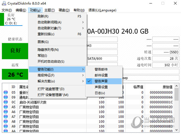Image resolution: width=181 pixels, height=134 pixels.
Task: Open 日志(v) in the submenu
Action: (x=104, y=93)
